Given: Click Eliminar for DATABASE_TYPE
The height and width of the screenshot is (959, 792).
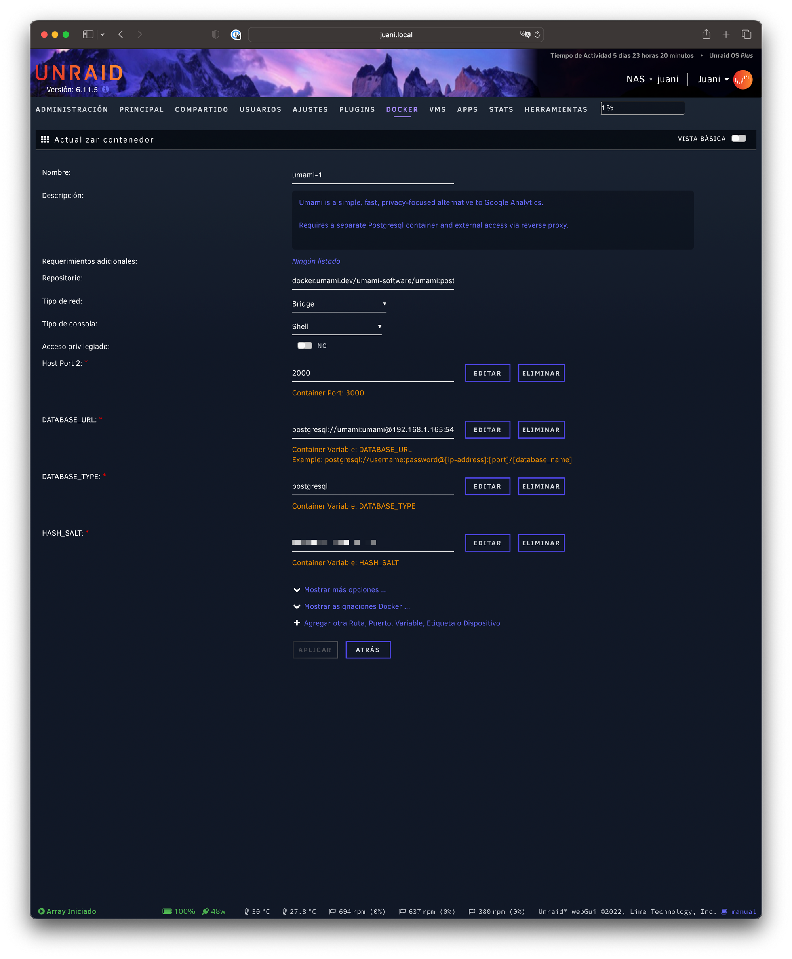Looking at the screenshot, I should coord(541,486).
